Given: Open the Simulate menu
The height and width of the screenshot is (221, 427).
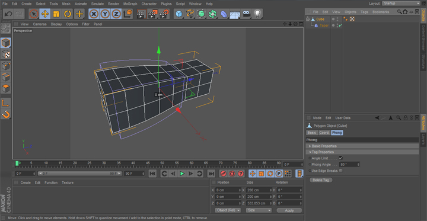Looking at the screenshot, I should click(x=97, y=4).
